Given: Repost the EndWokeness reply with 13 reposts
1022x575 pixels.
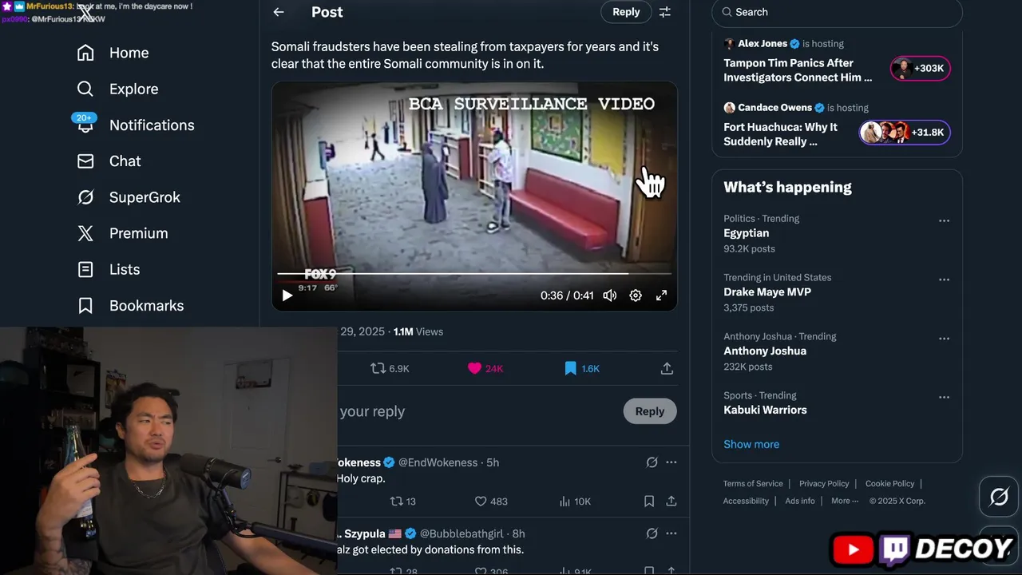Looking at the screenshot, I should tap(402, 502).
